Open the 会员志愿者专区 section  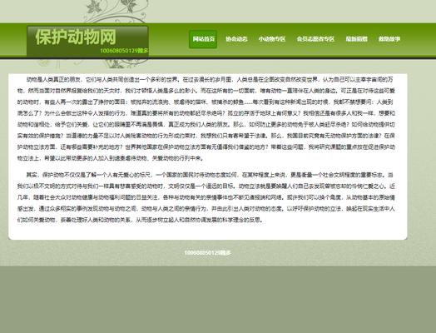315,39
